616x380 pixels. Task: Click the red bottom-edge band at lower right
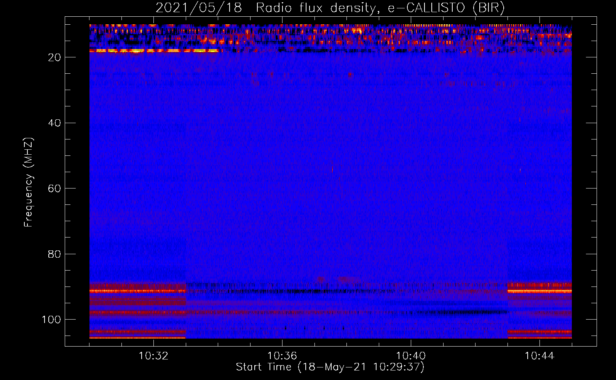tap(539, 337)
